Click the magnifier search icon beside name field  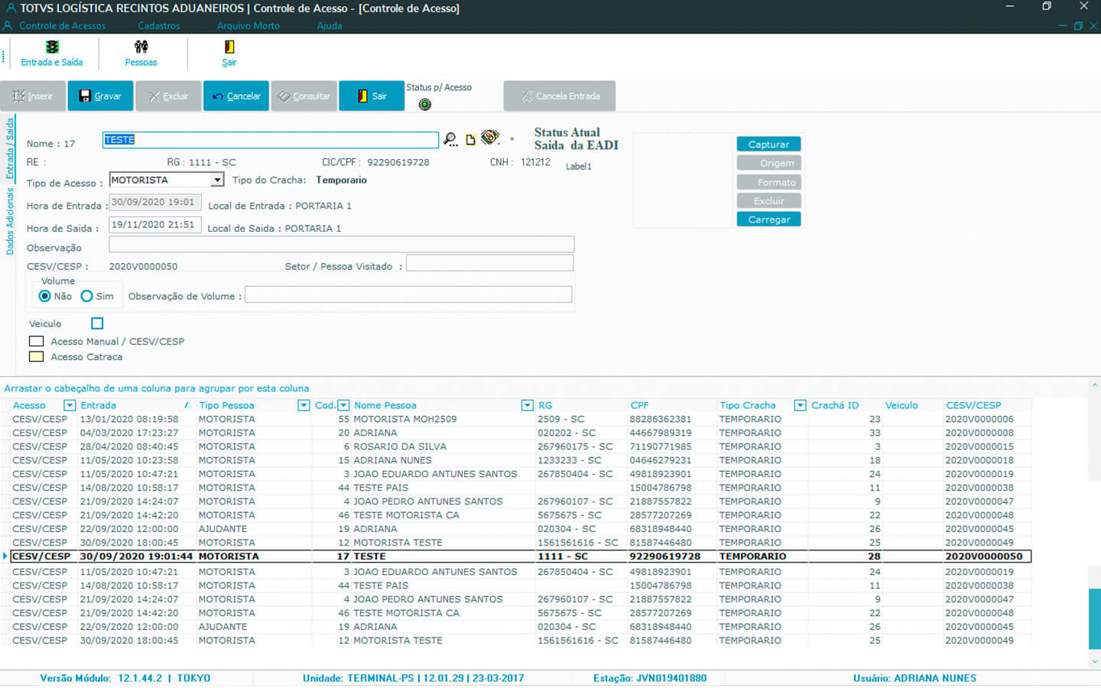[x=450, y=139]
